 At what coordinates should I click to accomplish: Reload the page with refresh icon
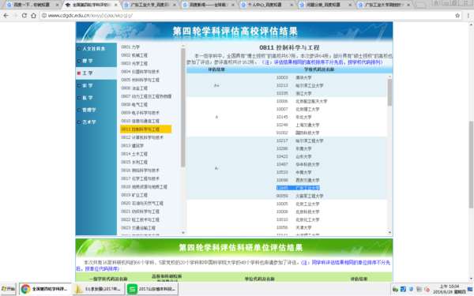(24, 16)
